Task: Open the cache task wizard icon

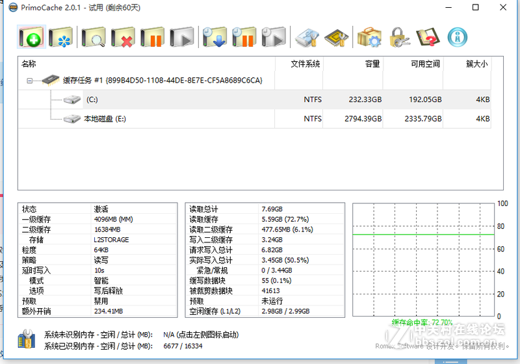Action: 60,37
